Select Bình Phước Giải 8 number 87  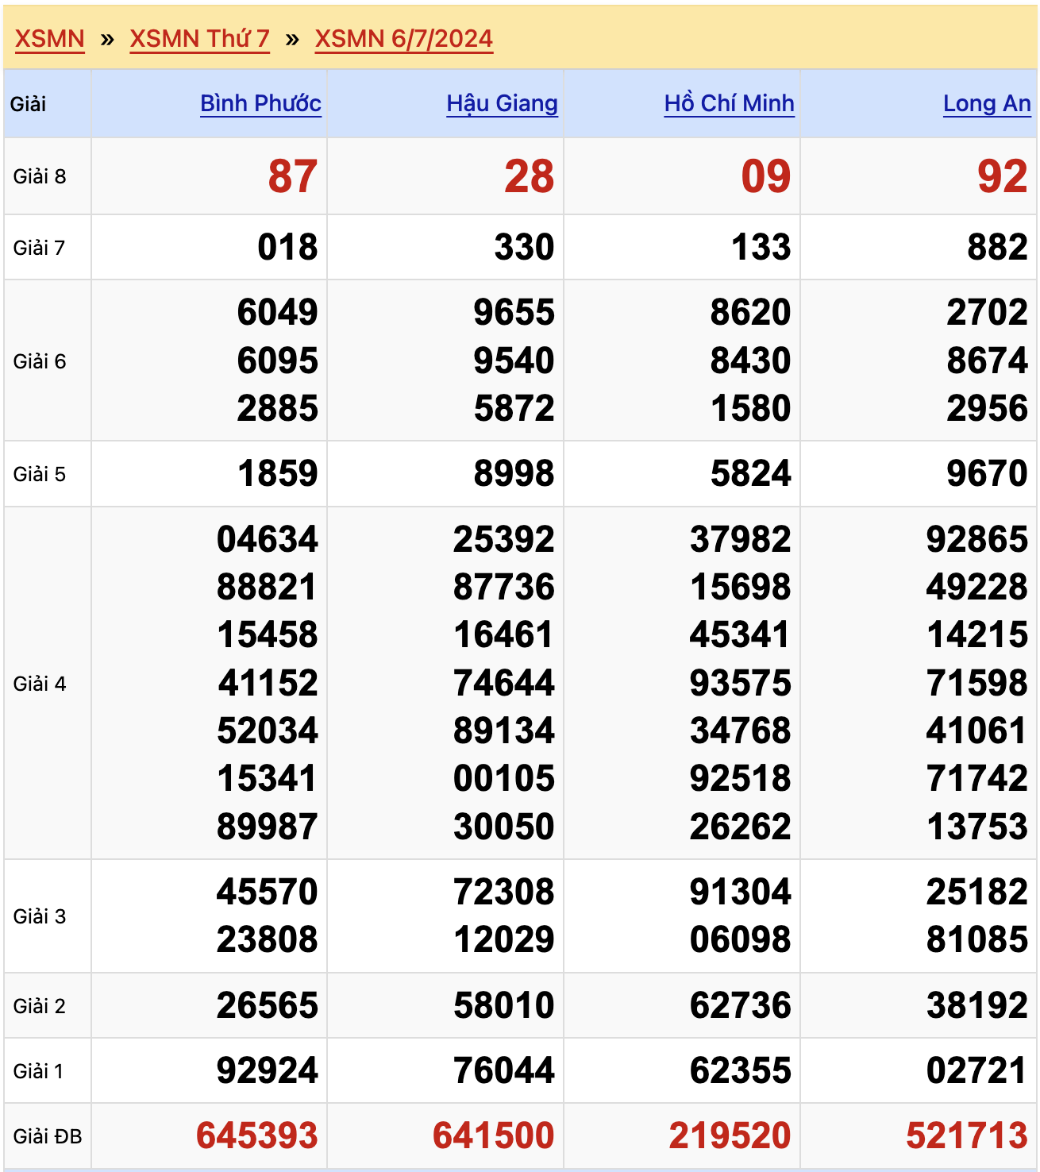pos(293,176)
